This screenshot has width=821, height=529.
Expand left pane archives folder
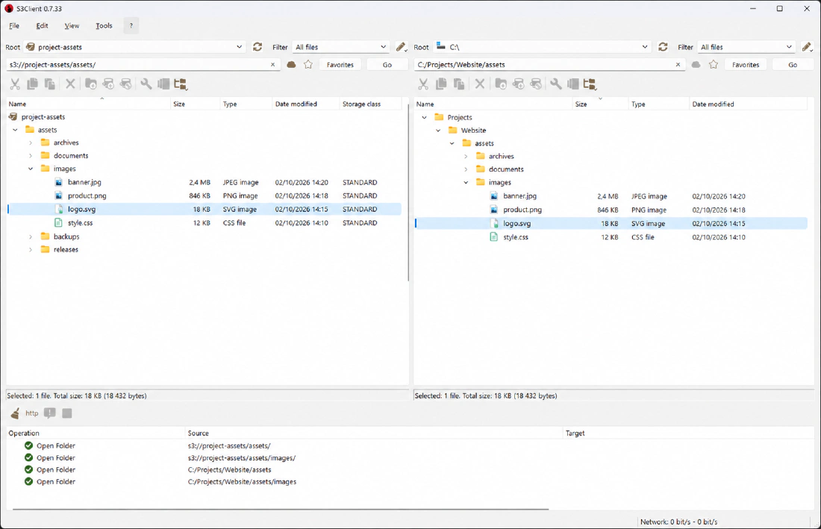pos(31,143)
